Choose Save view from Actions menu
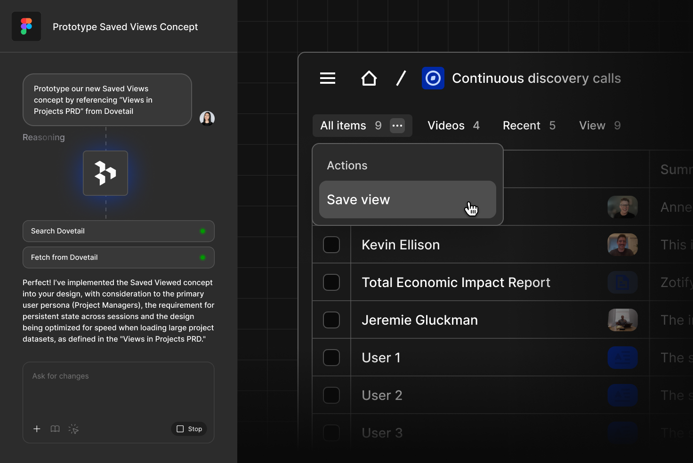693x463 pixels. (x=407, y=200)
